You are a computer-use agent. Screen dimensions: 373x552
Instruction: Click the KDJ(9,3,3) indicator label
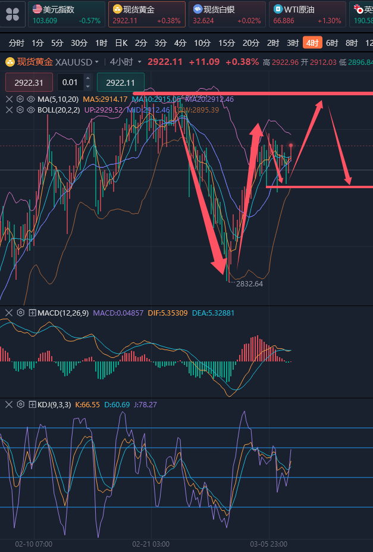pyautogui.click(x=55, y=405)
